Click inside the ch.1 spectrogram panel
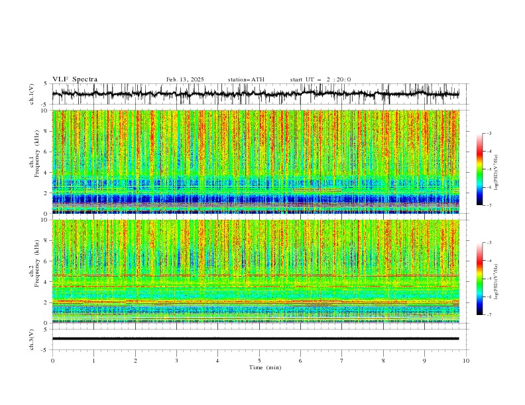Screen dimensions: 525x405 [255, 161]
